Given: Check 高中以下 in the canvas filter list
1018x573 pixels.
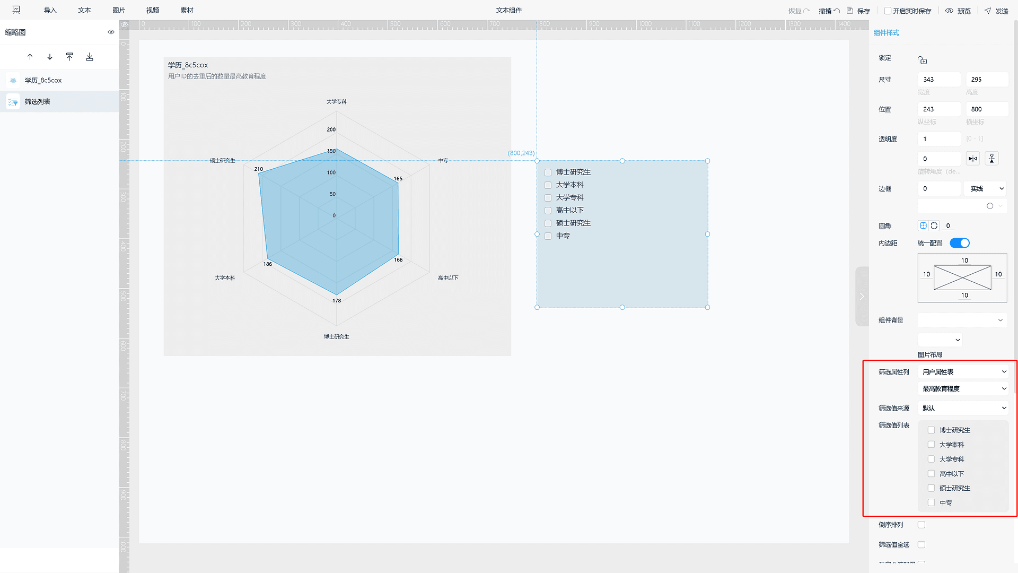Looking at the screenshot, I should pos(548,211).
